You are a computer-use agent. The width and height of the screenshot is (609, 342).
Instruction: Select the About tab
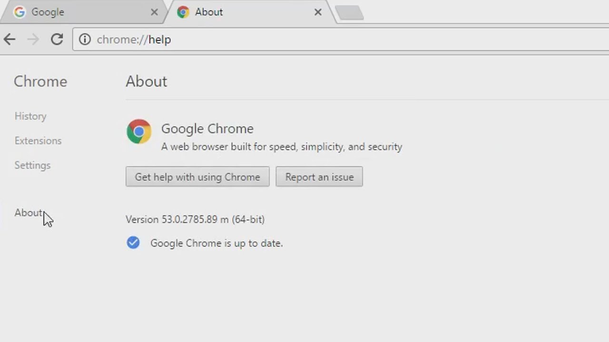(x=243, y=12)
